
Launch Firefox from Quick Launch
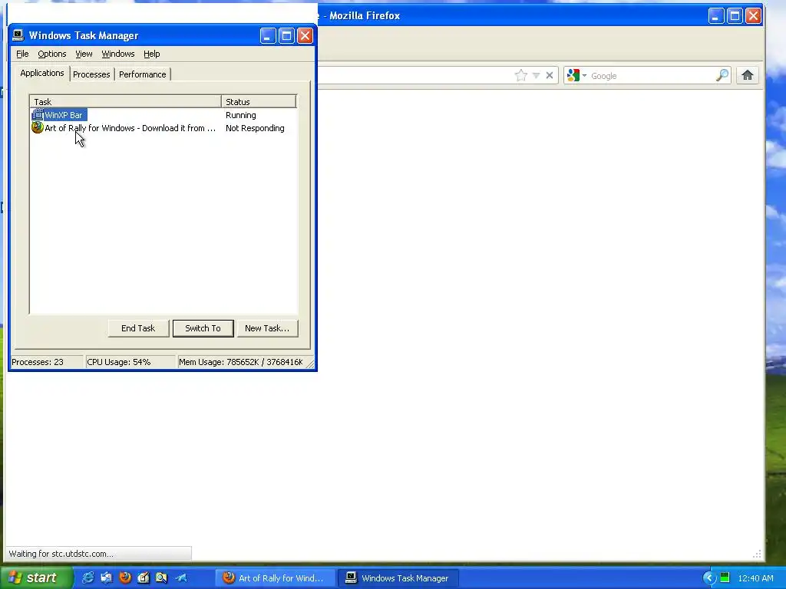(125, 578)
